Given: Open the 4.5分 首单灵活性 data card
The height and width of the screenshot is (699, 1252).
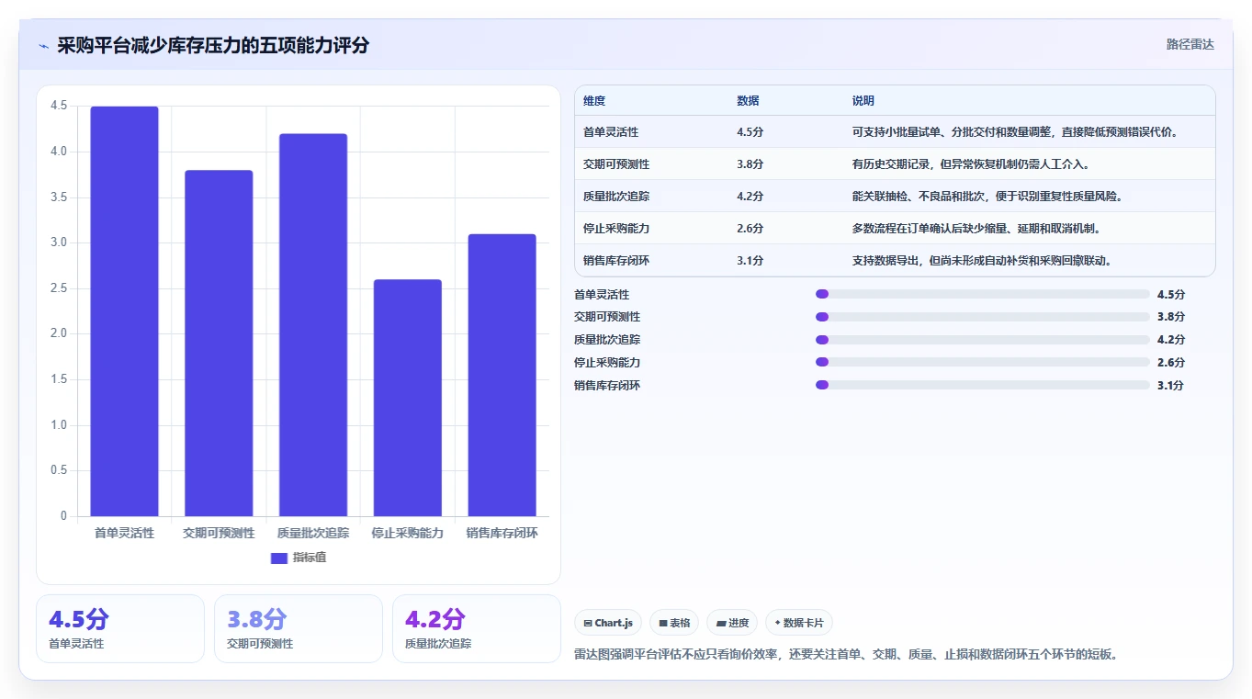Looking at the screenshot, I should (x=120, y=628).
